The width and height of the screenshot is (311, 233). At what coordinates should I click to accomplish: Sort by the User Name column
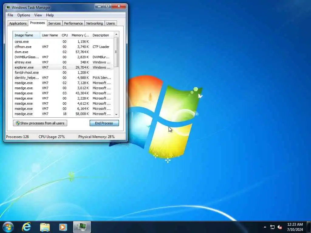click(50, 35)
